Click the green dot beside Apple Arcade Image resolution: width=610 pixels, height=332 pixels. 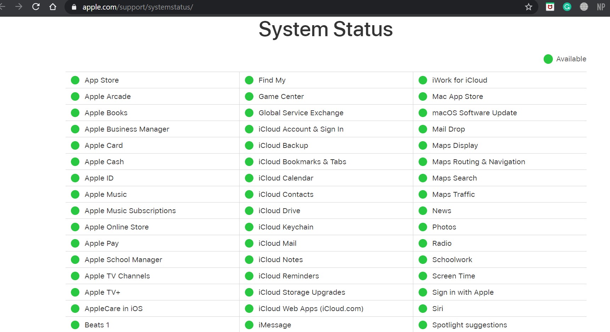pos(75,96)
